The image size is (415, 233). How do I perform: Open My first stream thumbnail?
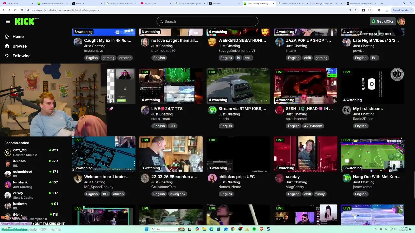tap(373, 86)
